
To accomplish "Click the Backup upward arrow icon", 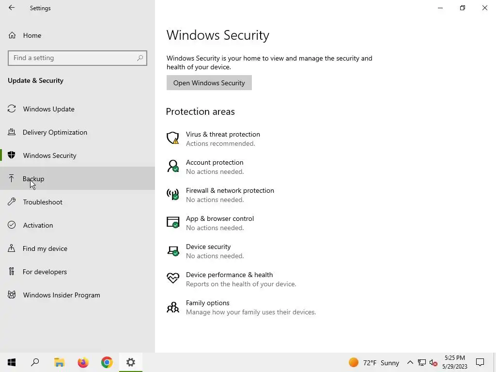I will (12, 178).
